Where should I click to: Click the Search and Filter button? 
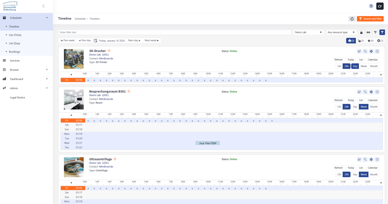click(x=370, y=19)
